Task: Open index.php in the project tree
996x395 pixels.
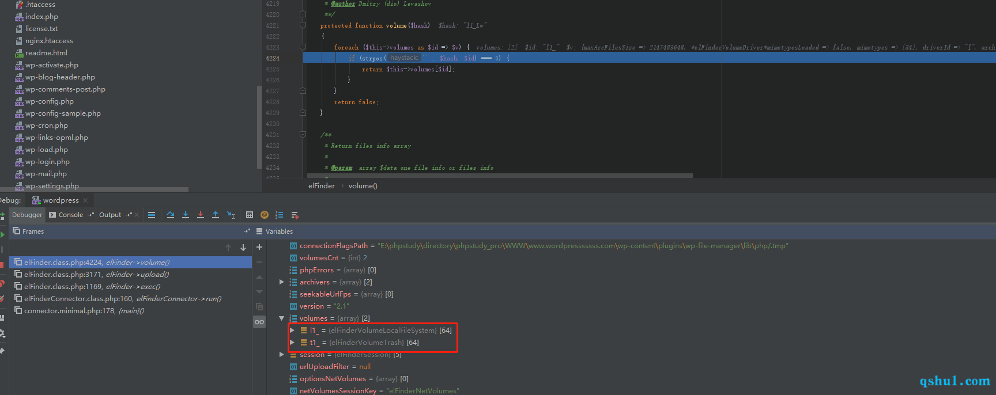Action: click(x=41, y=17)
